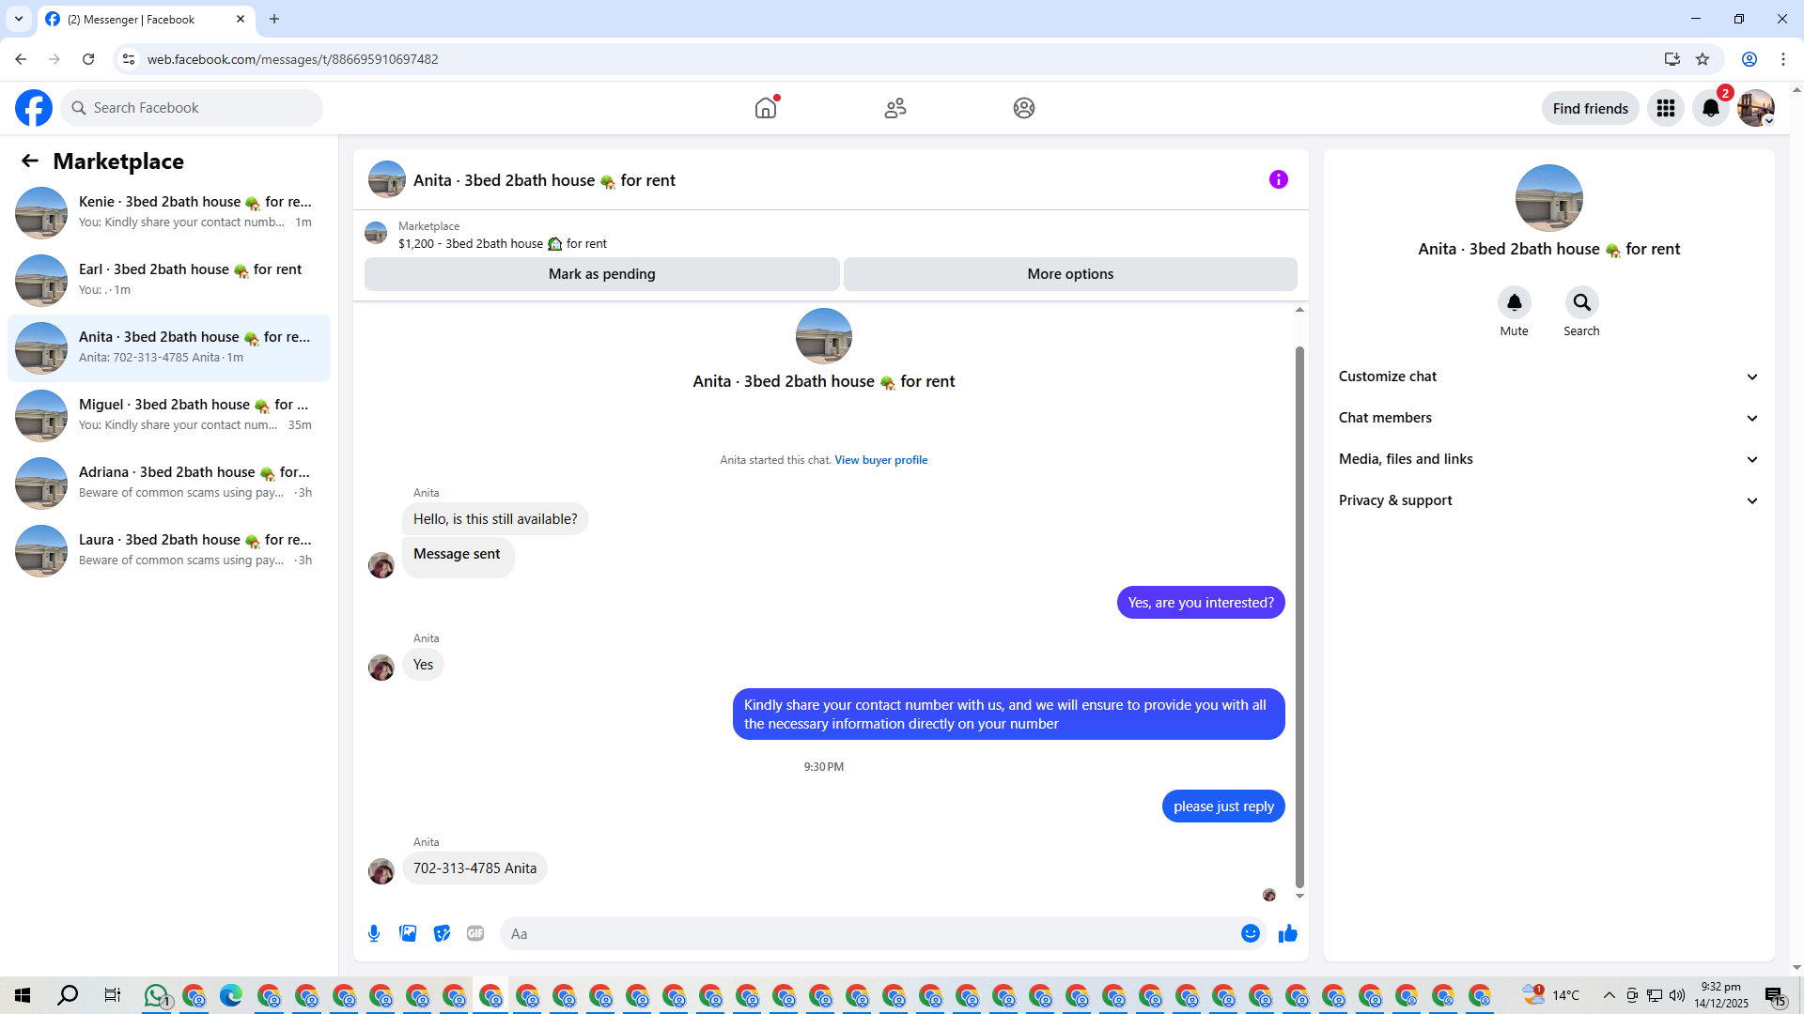Screen dimensions: 1804x1014
Task: Open the GIF picker
Action: pos(475,933)
